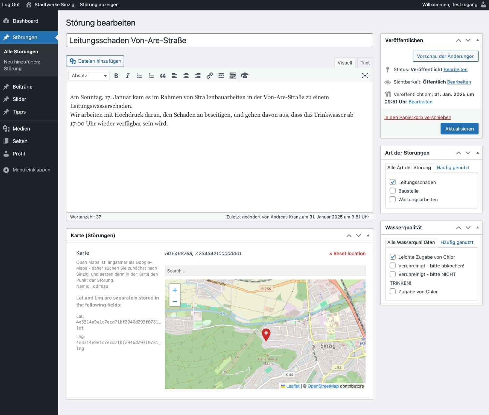
Task: Uncheck Leichte Zugabe von Chlor
Action: 393,257
